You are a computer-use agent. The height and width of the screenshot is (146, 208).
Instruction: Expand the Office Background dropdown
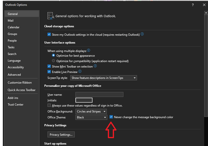pyautogui.click(x=91, y=111)
